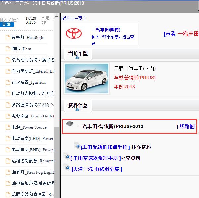Open 天津一汽 电路图全集 link
This screenshot has width=199, height=198.
coord(97,169)
